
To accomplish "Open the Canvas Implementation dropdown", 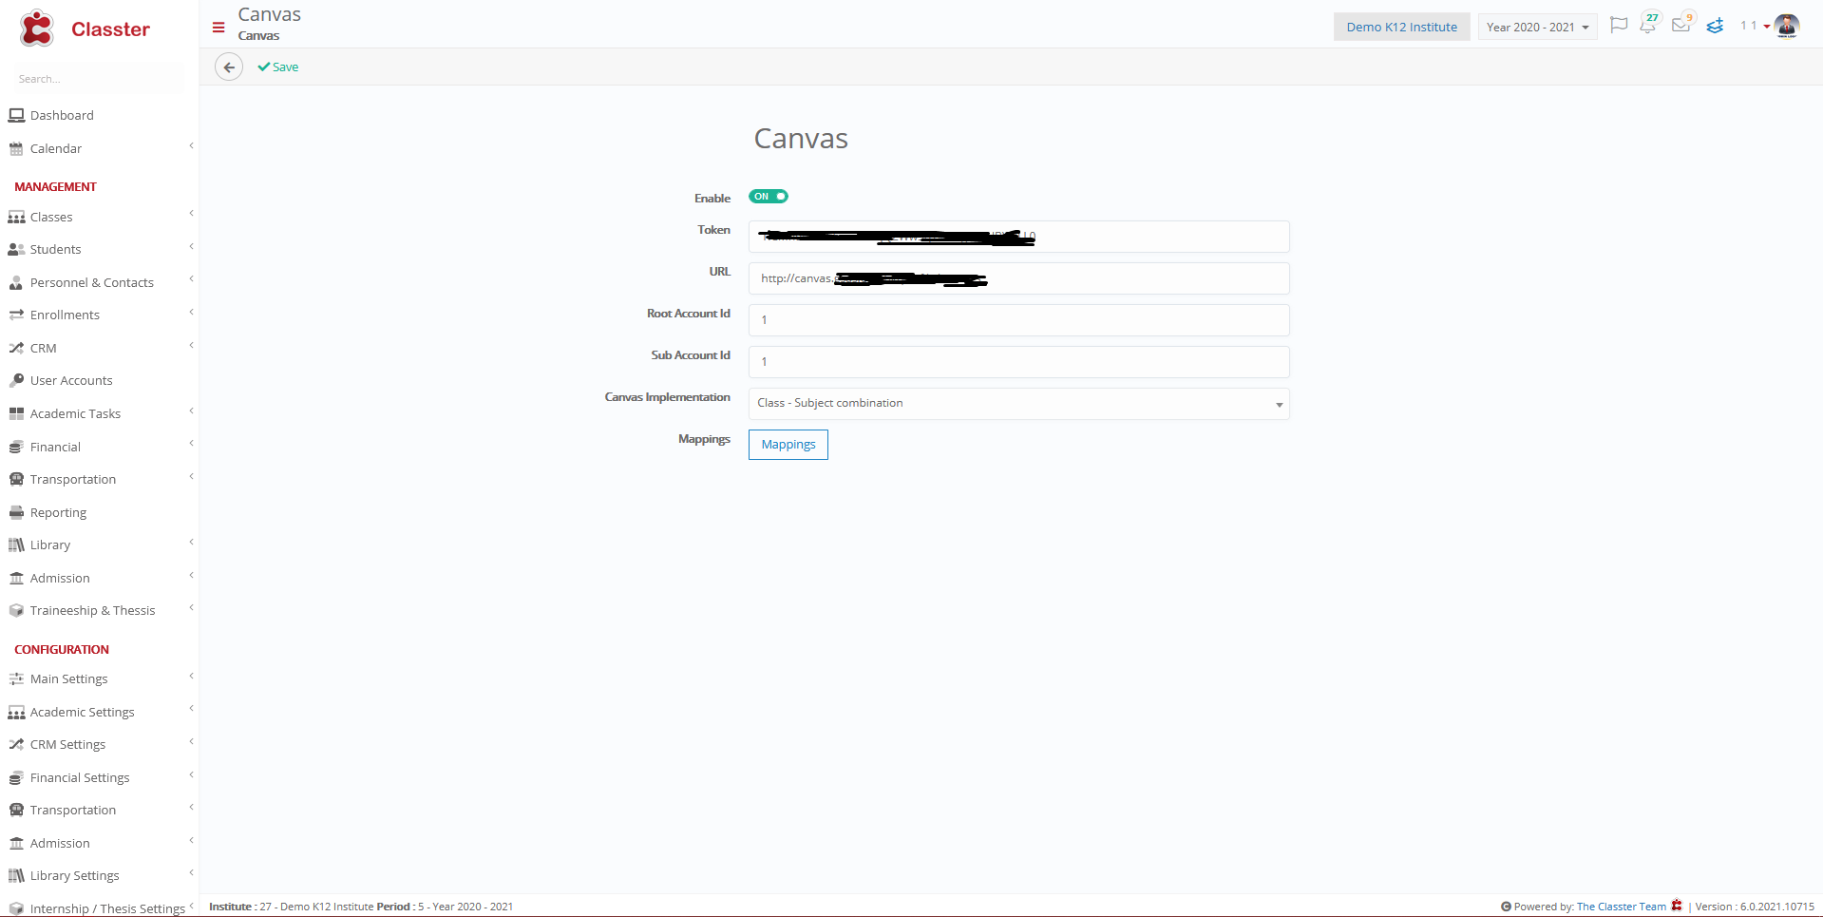I will (1018, 404).
